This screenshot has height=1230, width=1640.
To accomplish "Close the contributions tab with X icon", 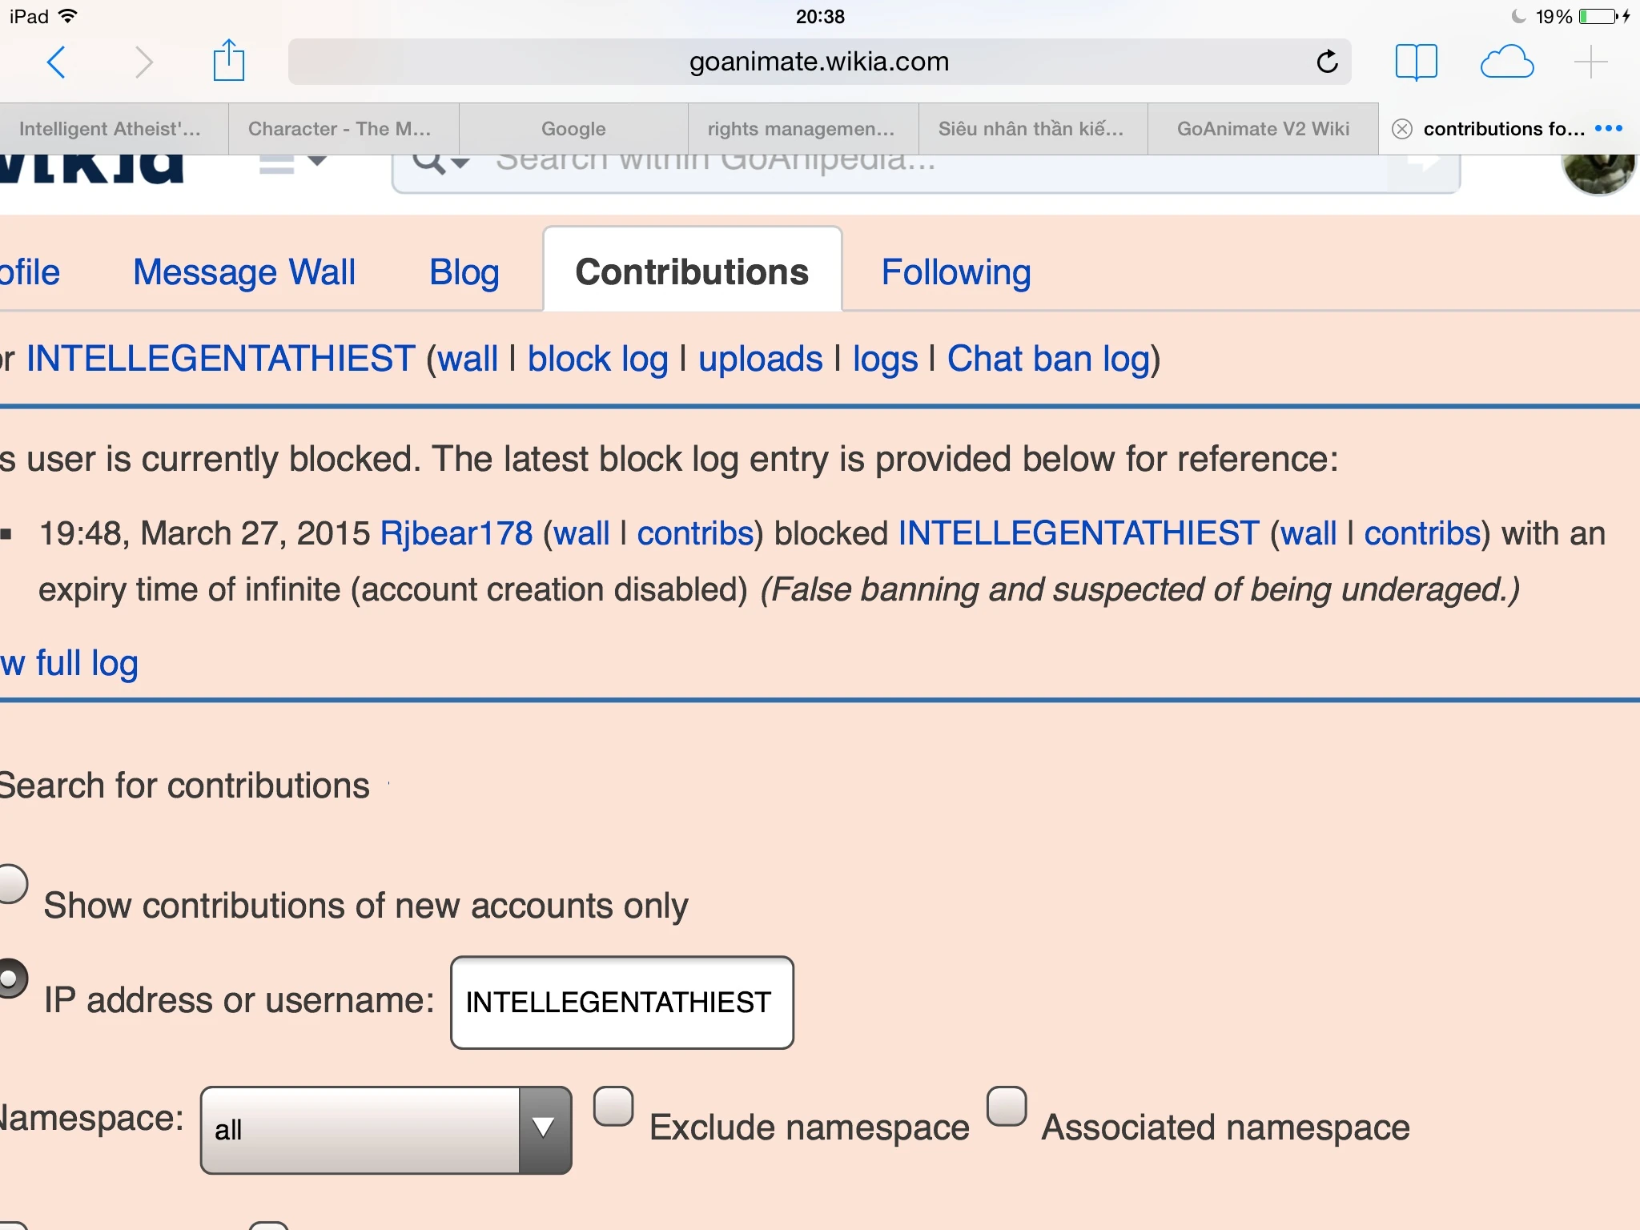I will pos(1401,129).
